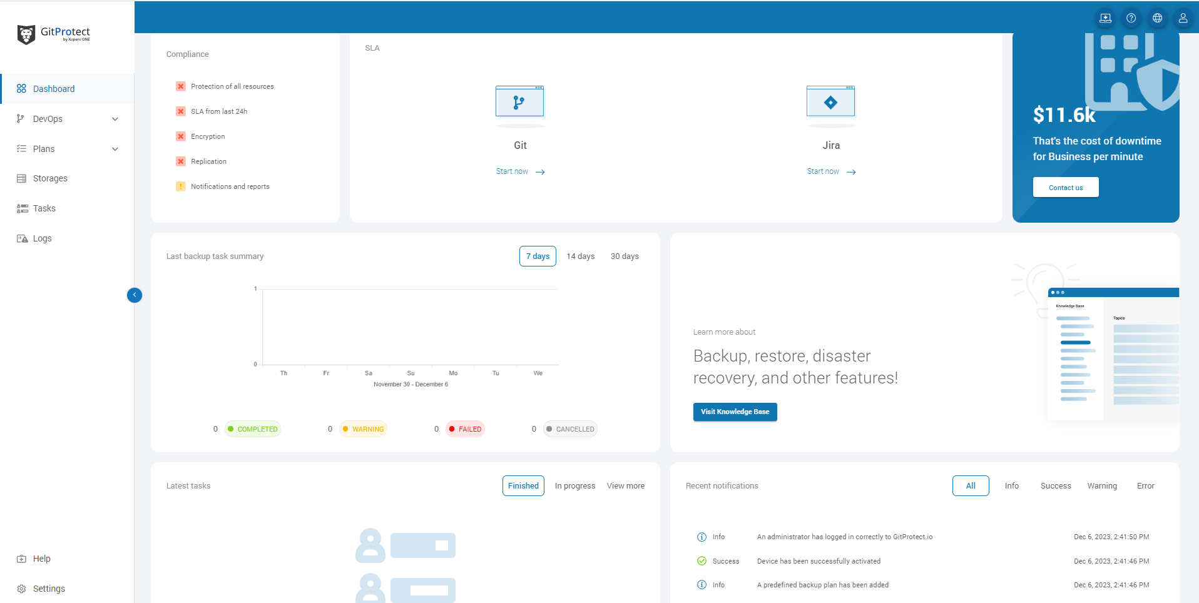Open the Tasks section in the sidebar
Screen dimensions: 1199x603
point(44,208)
